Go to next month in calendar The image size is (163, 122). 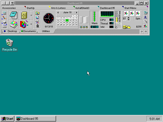(x=76, y=12)
